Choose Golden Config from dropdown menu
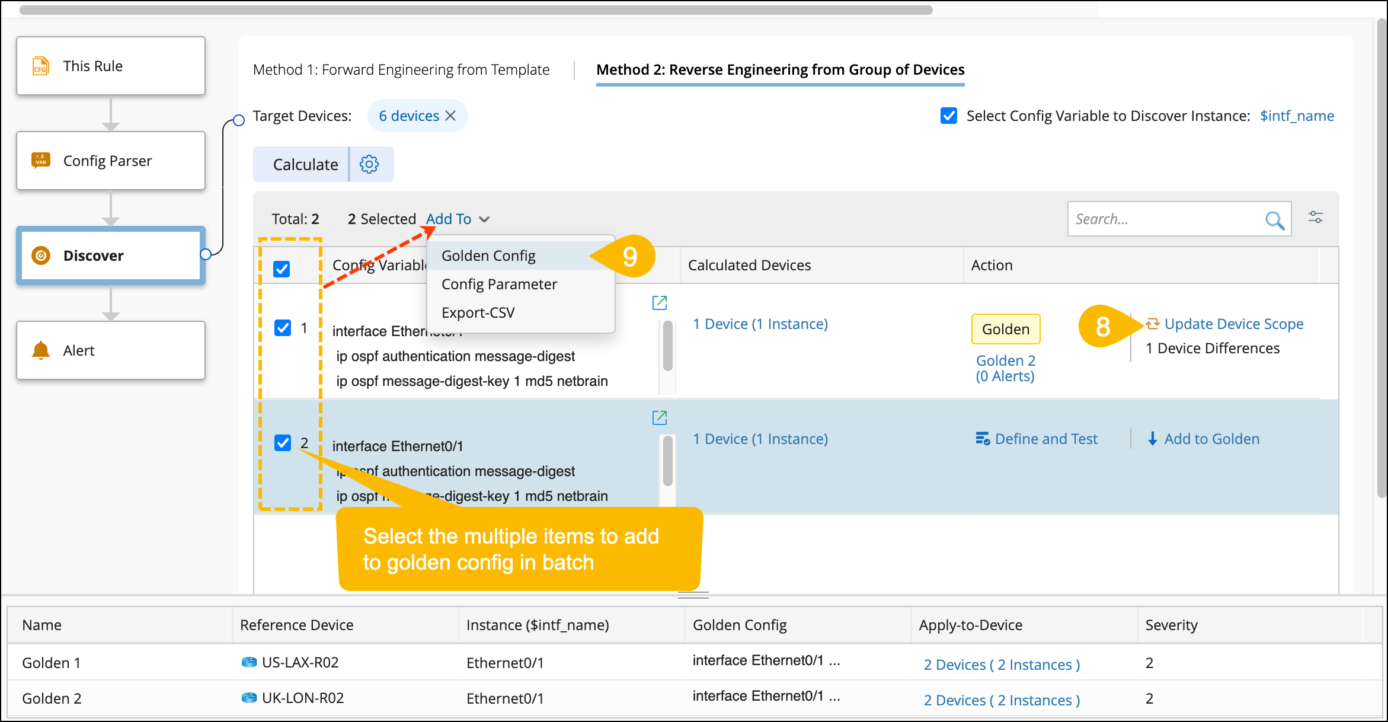The width and height of the screenshot is (1388, 722). (488, 255)
